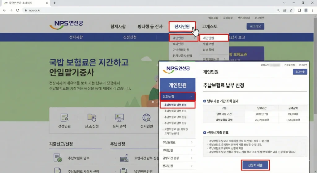Click the 로그아웃 button in the header
The height and width of the screenshot is (173, 317).
255,26
